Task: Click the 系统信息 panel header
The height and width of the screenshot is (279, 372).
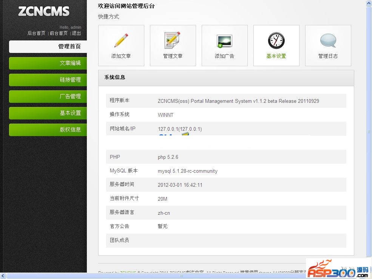Action: (226, 77)
